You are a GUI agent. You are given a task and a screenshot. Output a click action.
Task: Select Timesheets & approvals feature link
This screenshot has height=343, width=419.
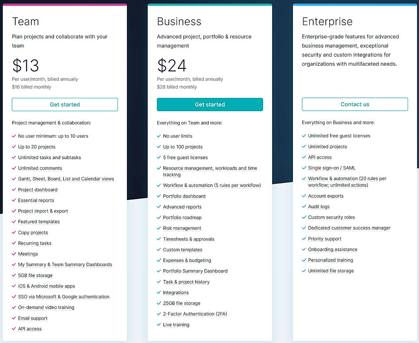[188, 239]
